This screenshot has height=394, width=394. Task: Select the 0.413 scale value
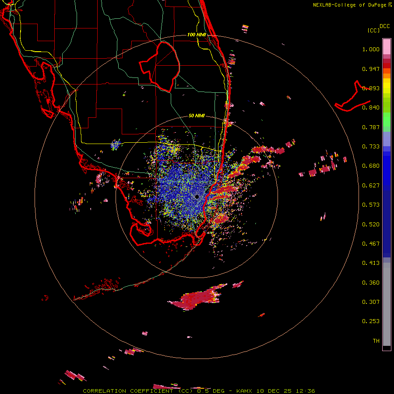coord(371,263)
